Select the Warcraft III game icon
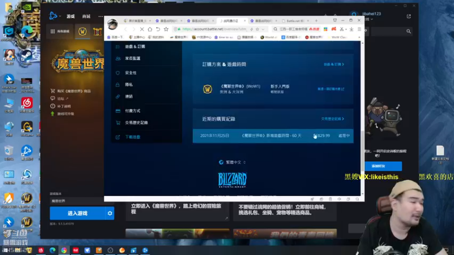The width and height of the screenshot is (454, 255). [x=97, y=31]
